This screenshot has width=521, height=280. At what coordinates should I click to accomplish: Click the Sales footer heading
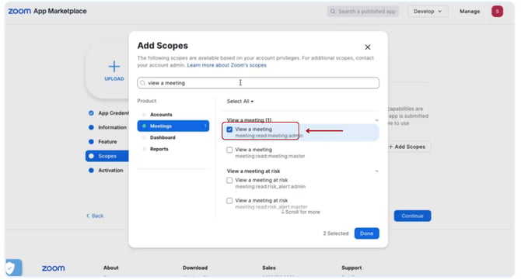point(269,268)
